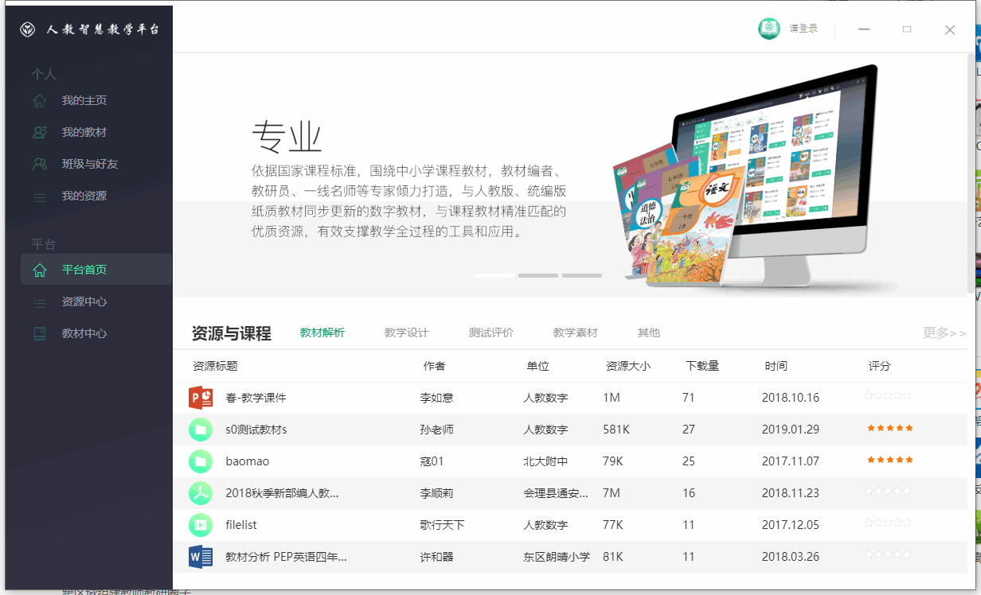This screenshot has height=595, width=981.
Task: Click folder icon of baomao
Action: tap(201, 461)
